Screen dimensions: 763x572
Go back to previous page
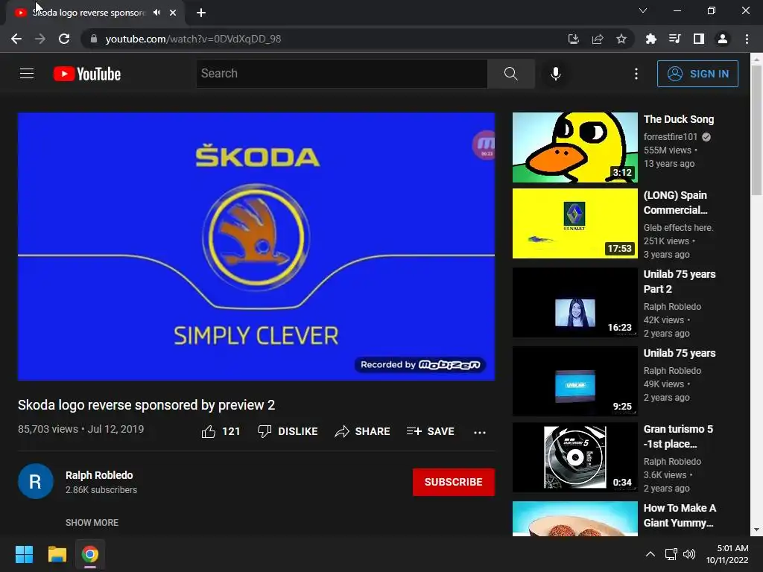pos(16,39)
